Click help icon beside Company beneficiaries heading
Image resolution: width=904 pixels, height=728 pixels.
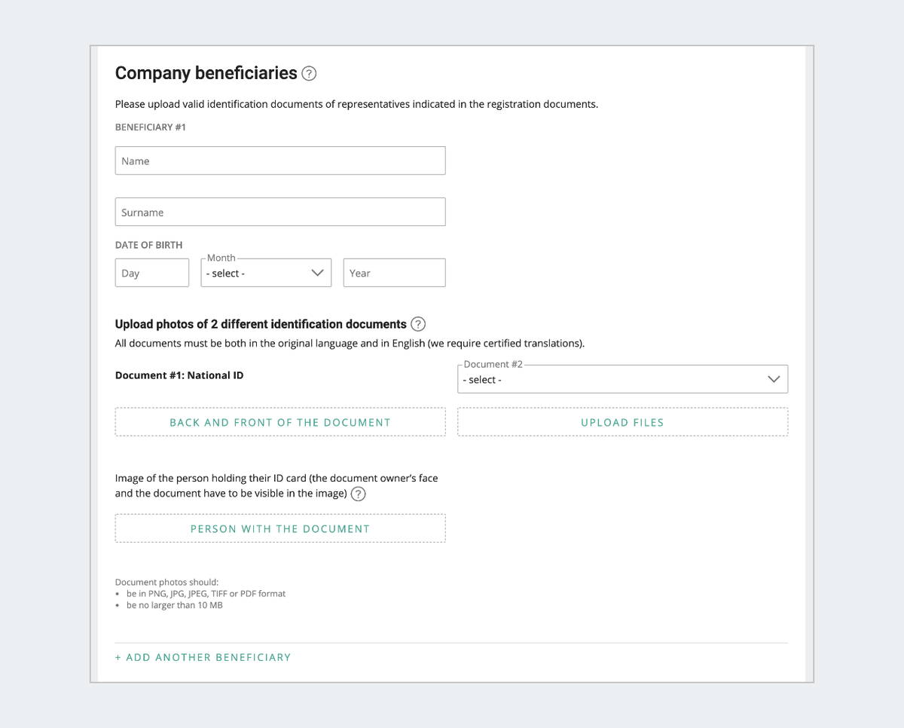coord(309,74)
